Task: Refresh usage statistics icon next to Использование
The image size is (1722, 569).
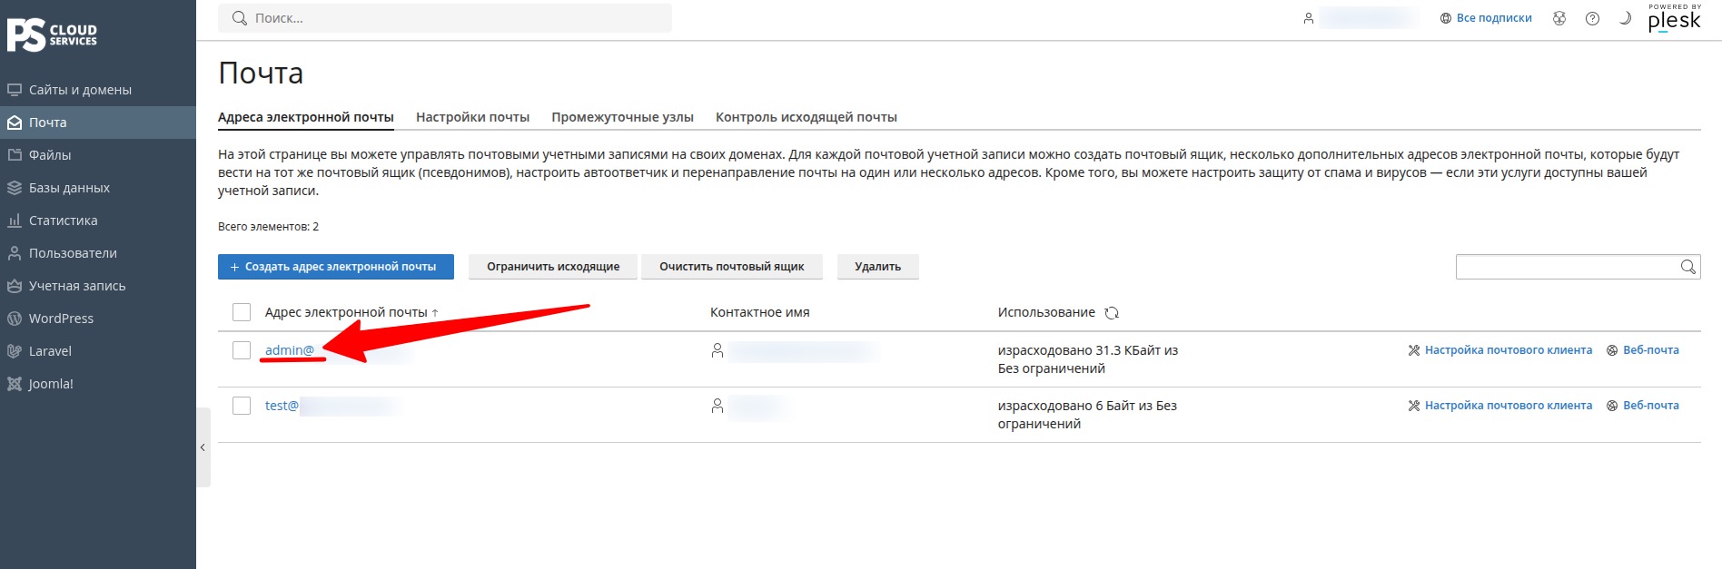Action: (x=1112, y=313)
